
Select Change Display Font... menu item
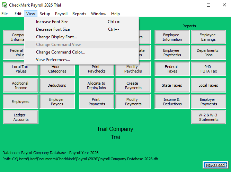coord(81,37)
